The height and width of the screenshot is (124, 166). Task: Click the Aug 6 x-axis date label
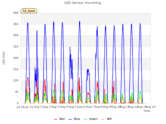81,107
